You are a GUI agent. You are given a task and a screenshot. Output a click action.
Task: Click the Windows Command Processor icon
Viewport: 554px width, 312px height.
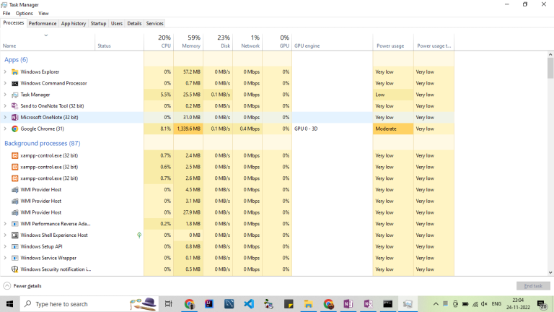point(15,83)
